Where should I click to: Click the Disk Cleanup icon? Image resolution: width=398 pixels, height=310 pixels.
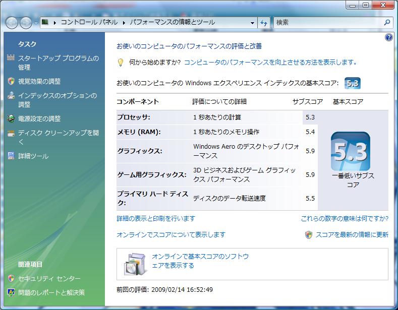[x=11, y=133]
